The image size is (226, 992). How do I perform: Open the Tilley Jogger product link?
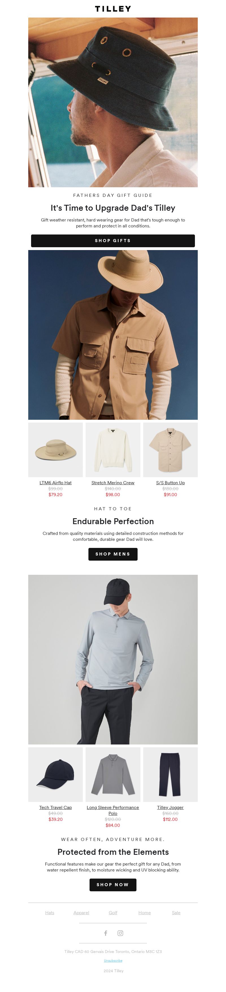170,808
